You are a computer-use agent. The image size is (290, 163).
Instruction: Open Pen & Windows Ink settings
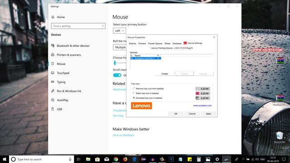pos(66,91)
